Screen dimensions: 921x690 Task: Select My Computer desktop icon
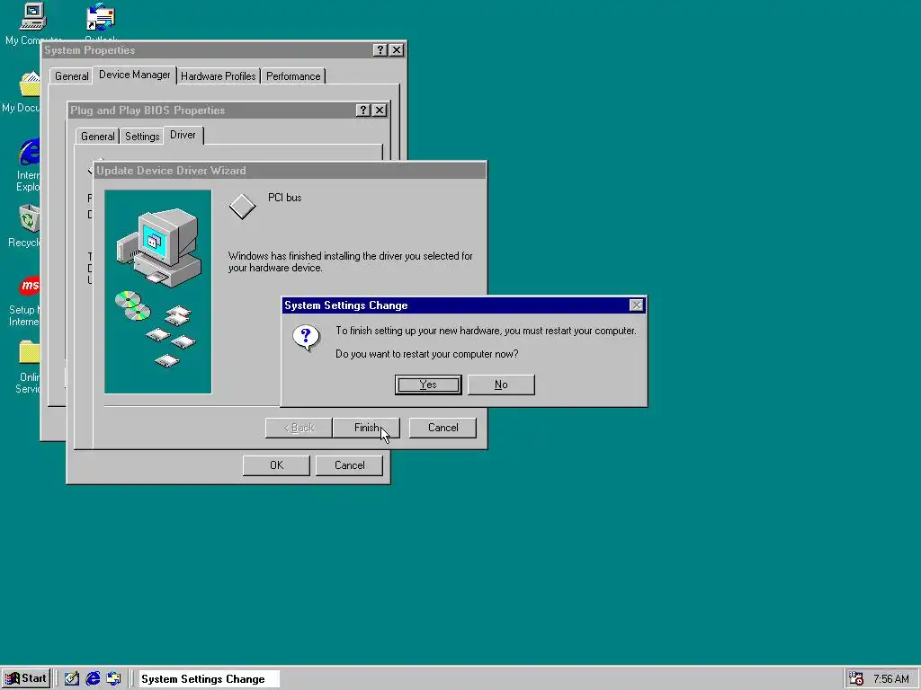point(33,24)
